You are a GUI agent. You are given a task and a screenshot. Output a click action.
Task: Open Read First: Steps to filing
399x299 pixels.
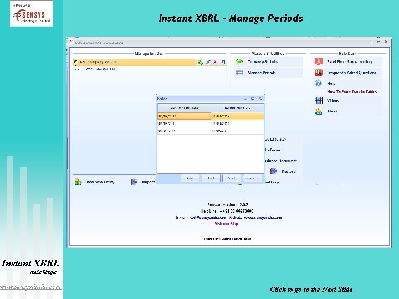[349, 62]
